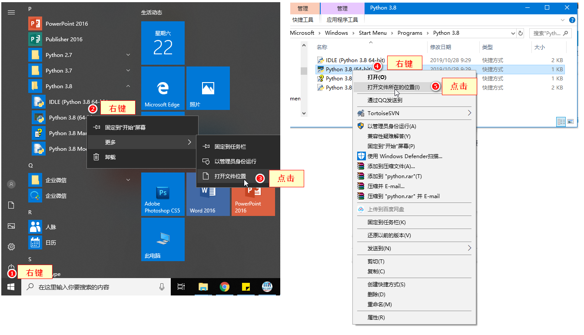584x335 pixels.
Task: Open the yellow sticky notes taskbar icon
Action: point(246,287)
